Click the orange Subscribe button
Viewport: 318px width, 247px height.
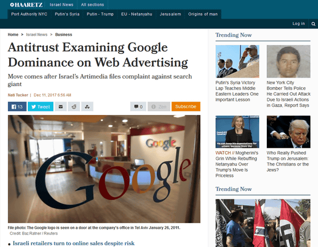(186, 107)
